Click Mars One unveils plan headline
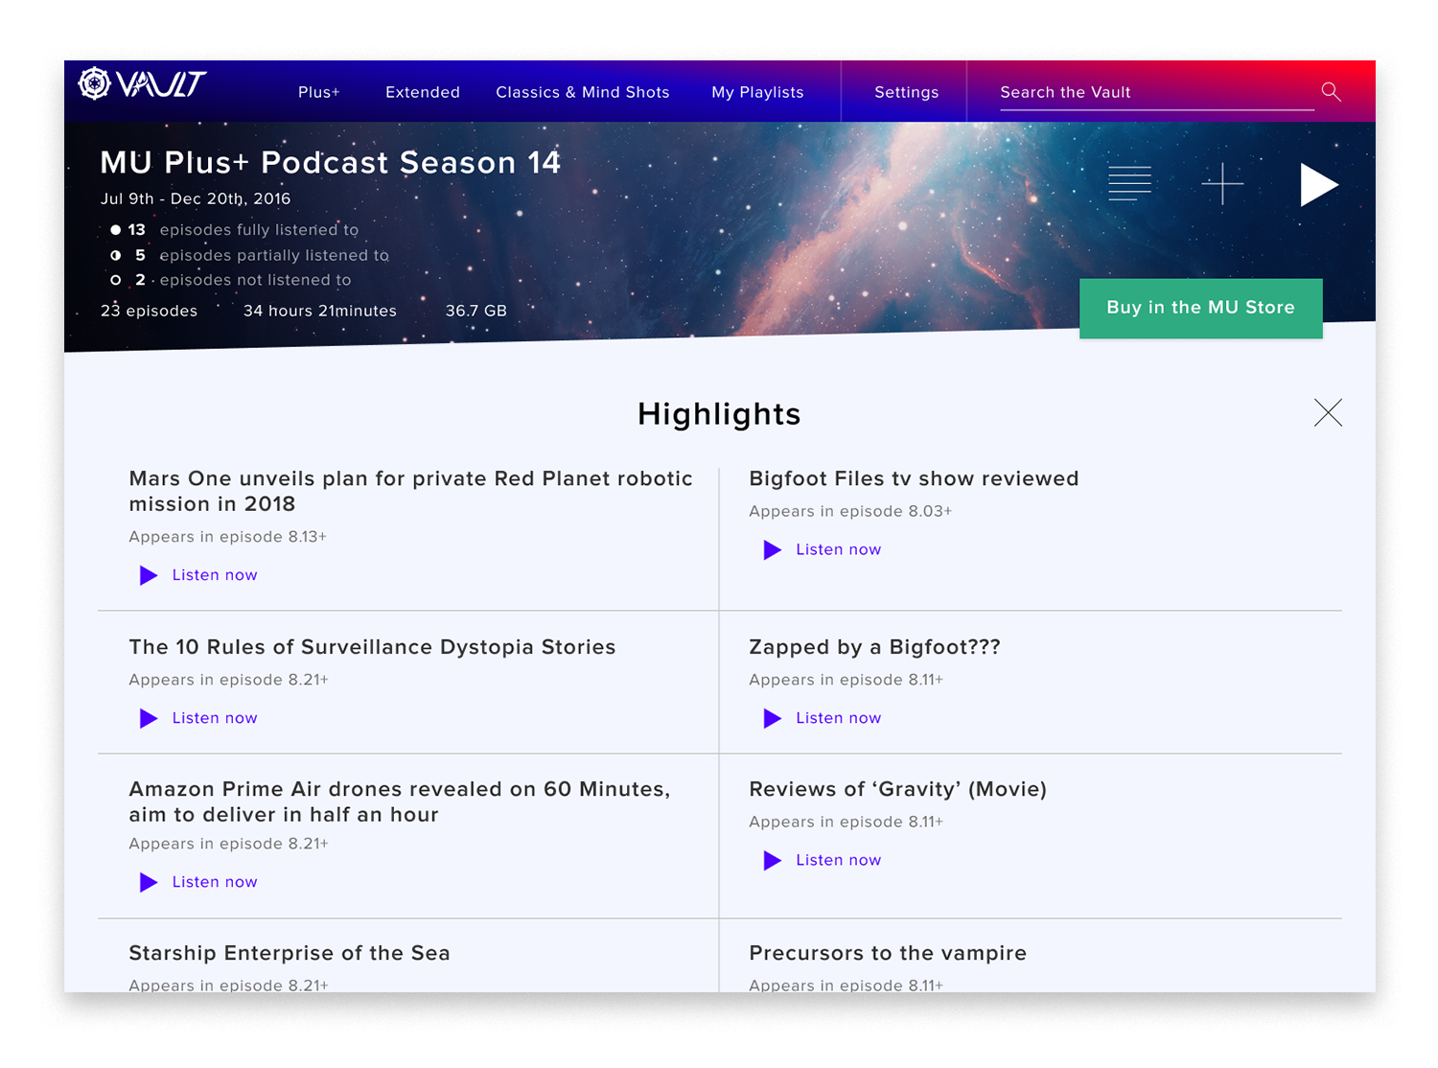The image size is (1438, 1068). 410,491
